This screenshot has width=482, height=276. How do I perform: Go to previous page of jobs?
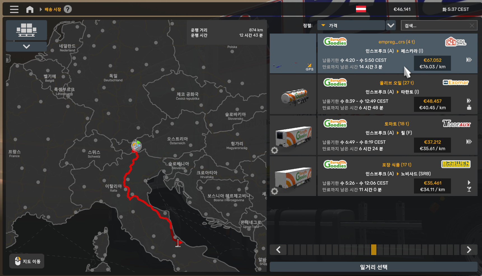pos(278,250)
